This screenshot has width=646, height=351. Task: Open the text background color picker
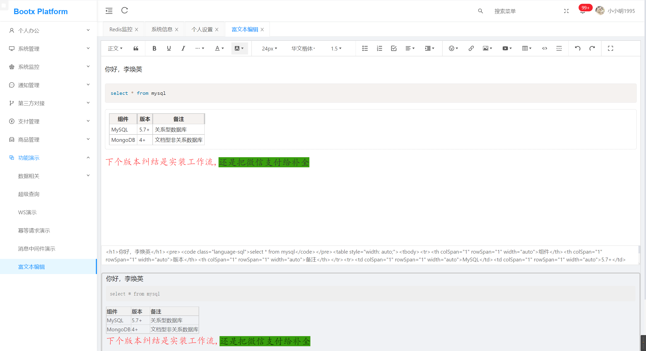click(x=239, y=48)
